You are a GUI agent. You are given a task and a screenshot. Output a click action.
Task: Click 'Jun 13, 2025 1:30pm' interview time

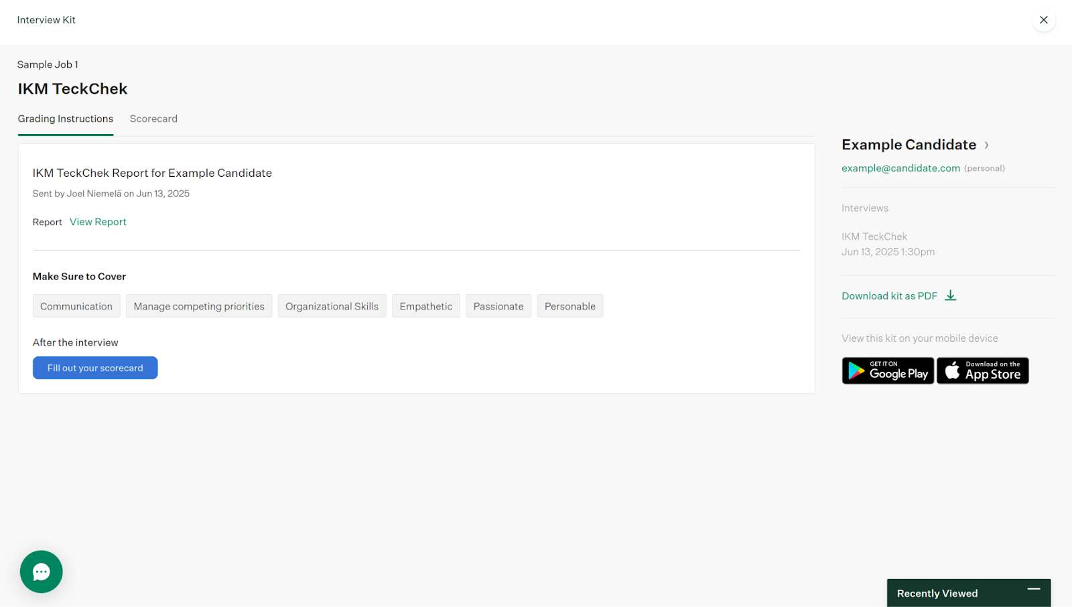(x=888, y=252)
